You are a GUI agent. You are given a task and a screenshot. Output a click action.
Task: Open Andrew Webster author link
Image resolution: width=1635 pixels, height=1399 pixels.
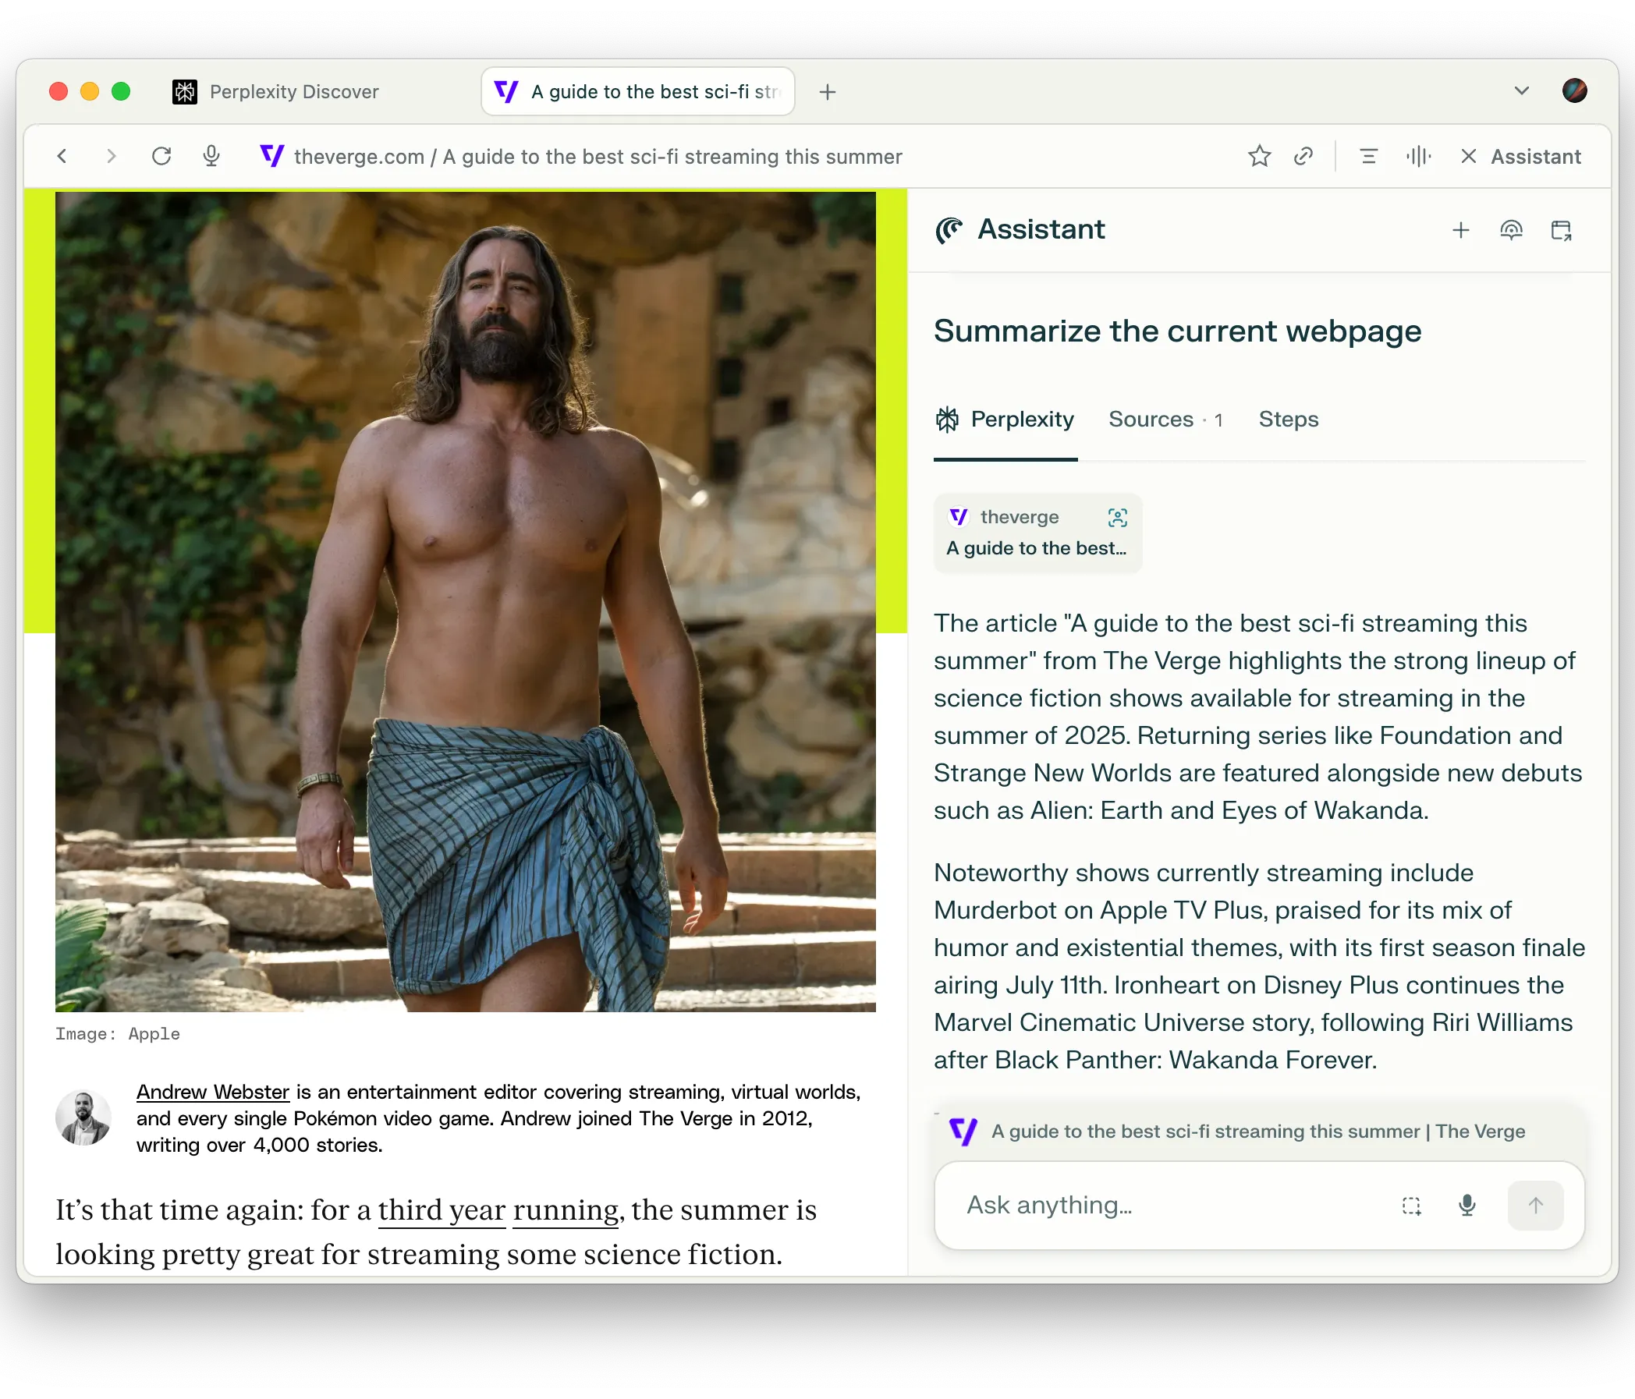212,1092
